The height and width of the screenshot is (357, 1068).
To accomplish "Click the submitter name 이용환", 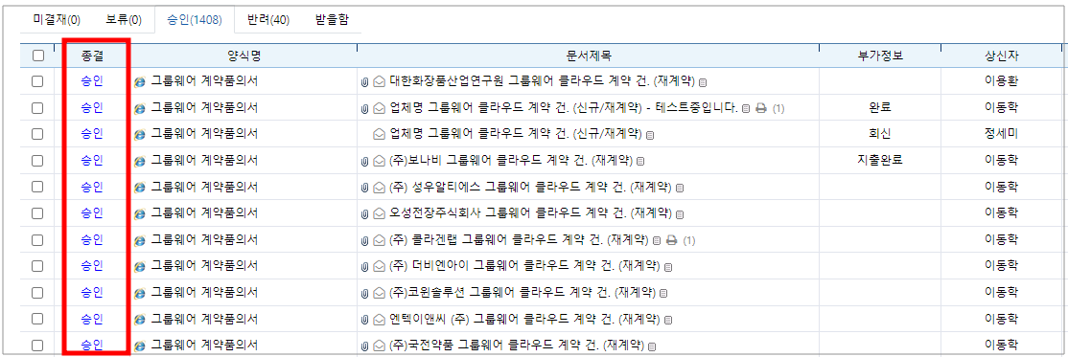I will [1001, 81].
